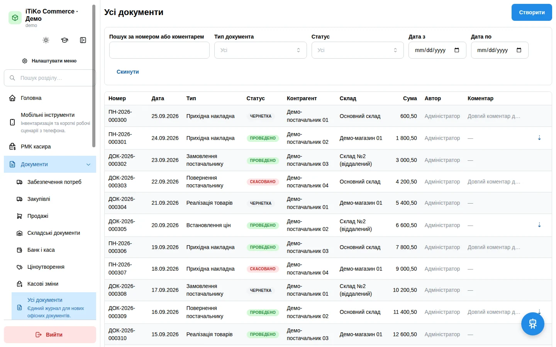Click the Вийти logout button
Image resolution: width=556 pixels, height=347 pixels.
[x=50, y=335]
